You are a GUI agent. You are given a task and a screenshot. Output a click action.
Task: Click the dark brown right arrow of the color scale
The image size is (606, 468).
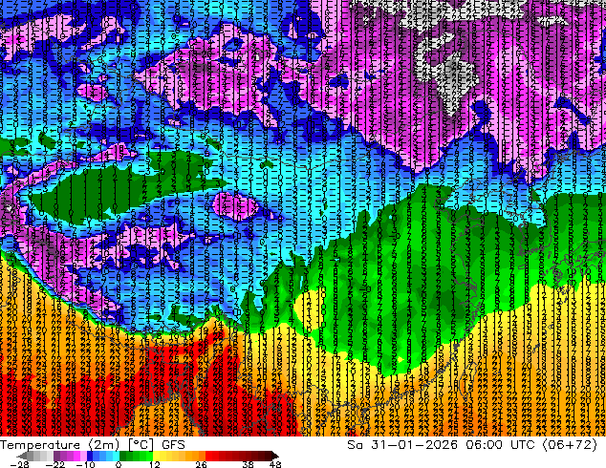(274, 456)
